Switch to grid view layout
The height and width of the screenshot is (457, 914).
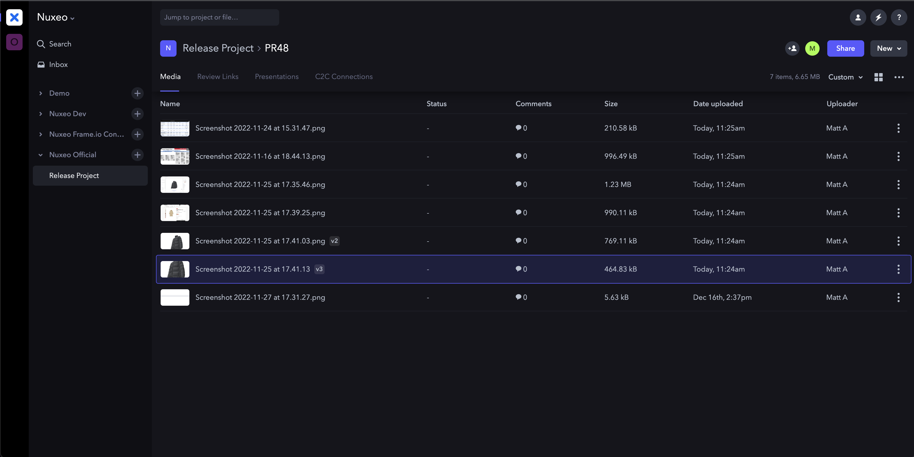(x=879, y=77)
